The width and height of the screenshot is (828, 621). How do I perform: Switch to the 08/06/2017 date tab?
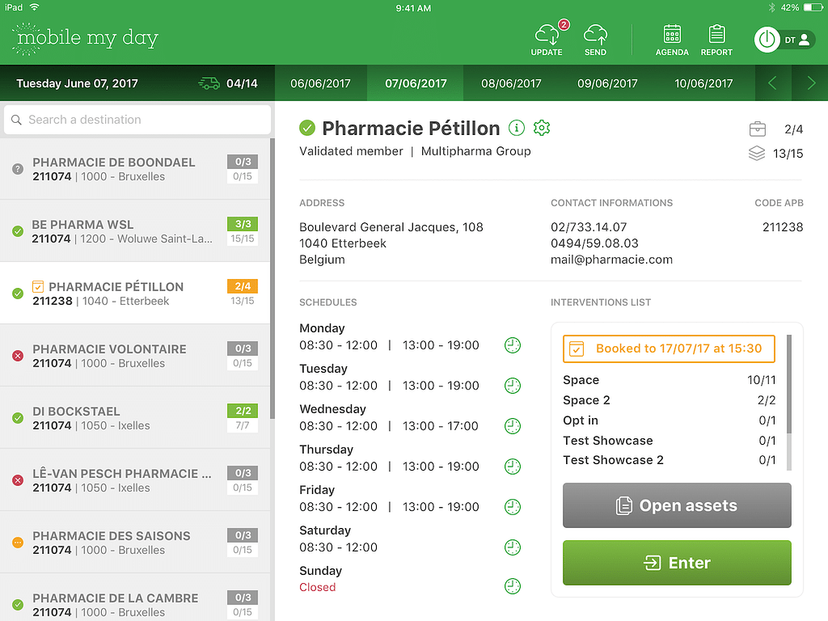(511, 83)
